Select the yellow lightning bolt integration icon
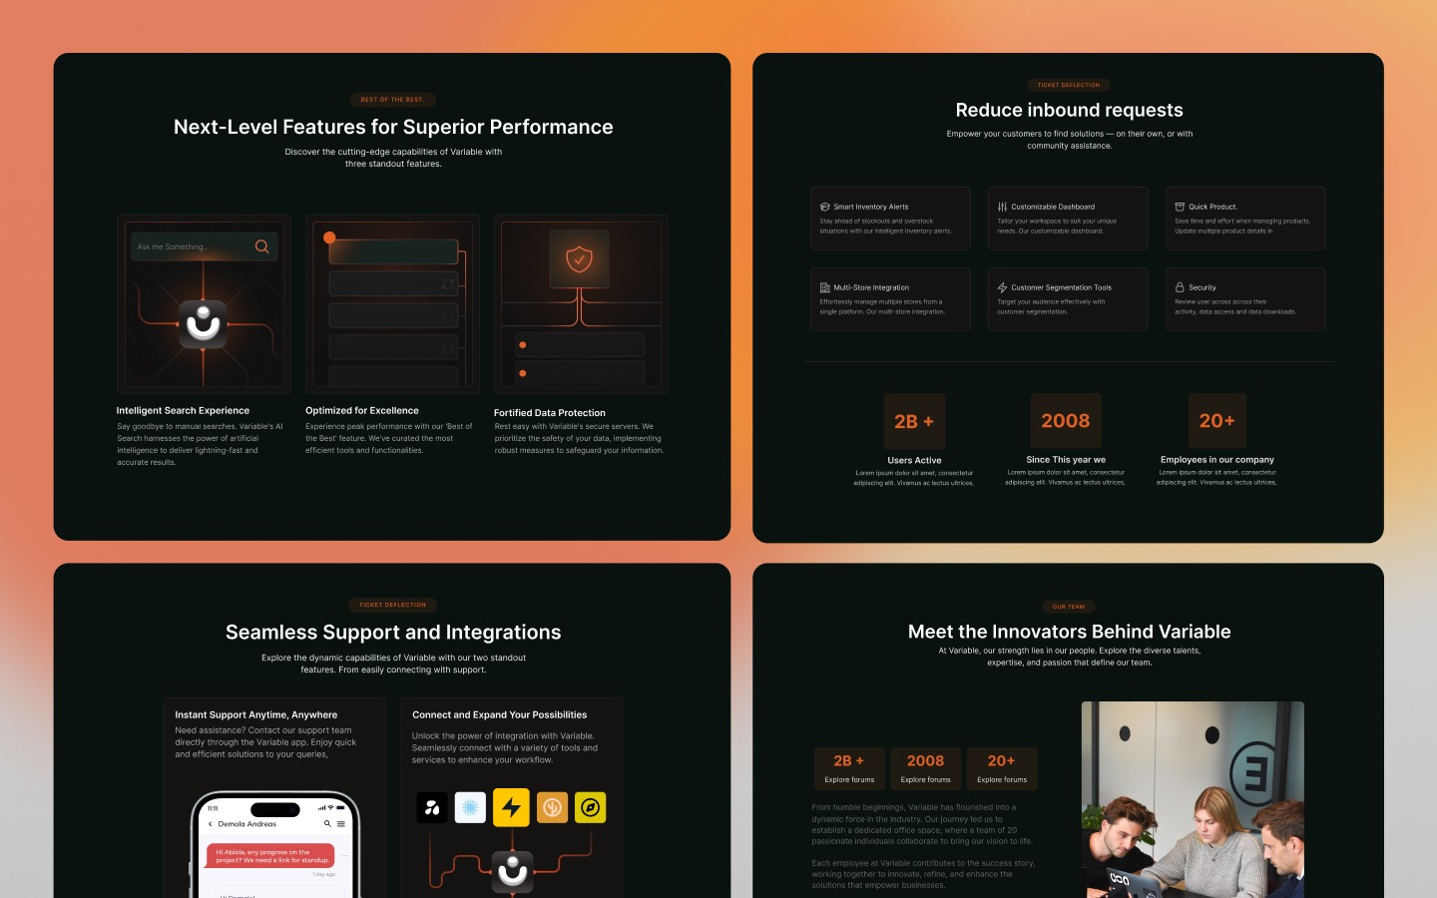Image resolution: width=1437 pixels, height=898 pixels. [511, 808]
